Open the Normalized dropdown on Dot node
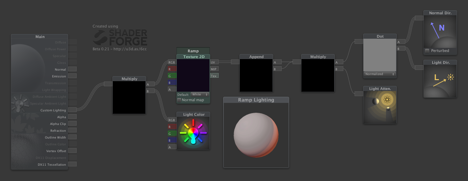Image resolution: width=468 pixels, height=181 pixels. point(379,74)
